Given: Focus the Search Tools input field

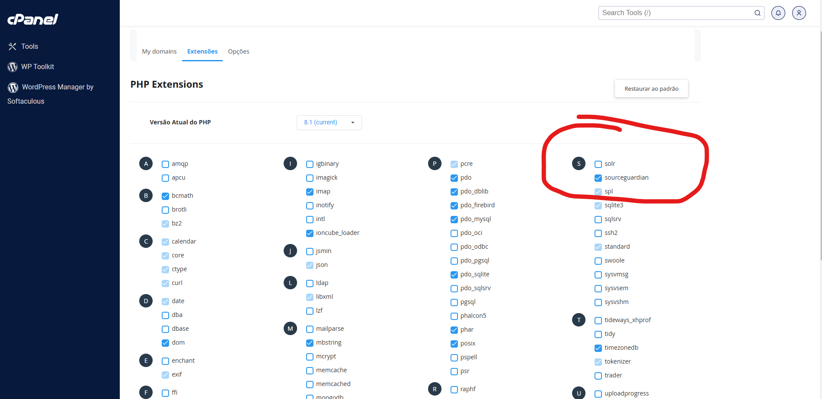Looking at the screenshot, I should click(x=675, y=13).
